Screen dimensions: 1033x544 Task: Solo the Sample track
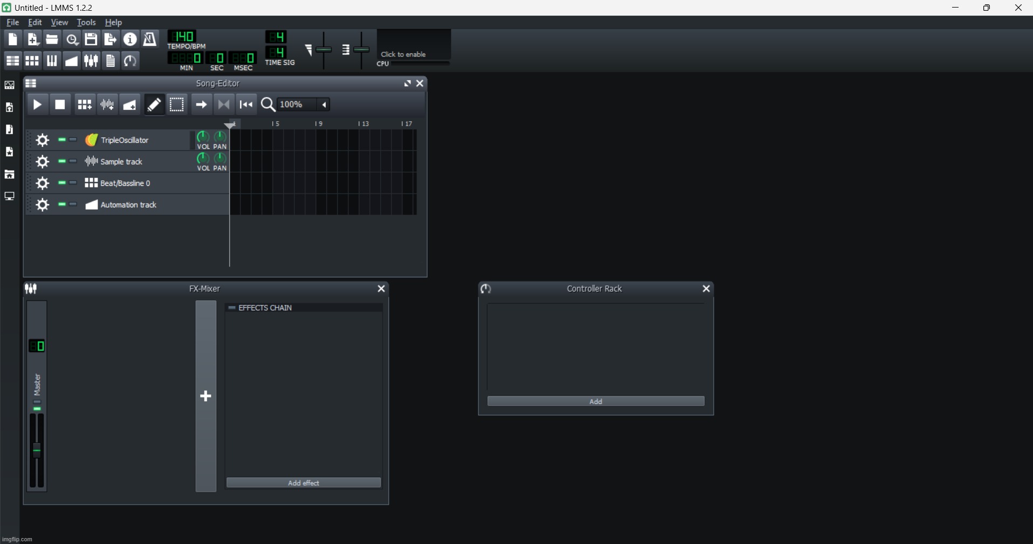tap(73, 162)
